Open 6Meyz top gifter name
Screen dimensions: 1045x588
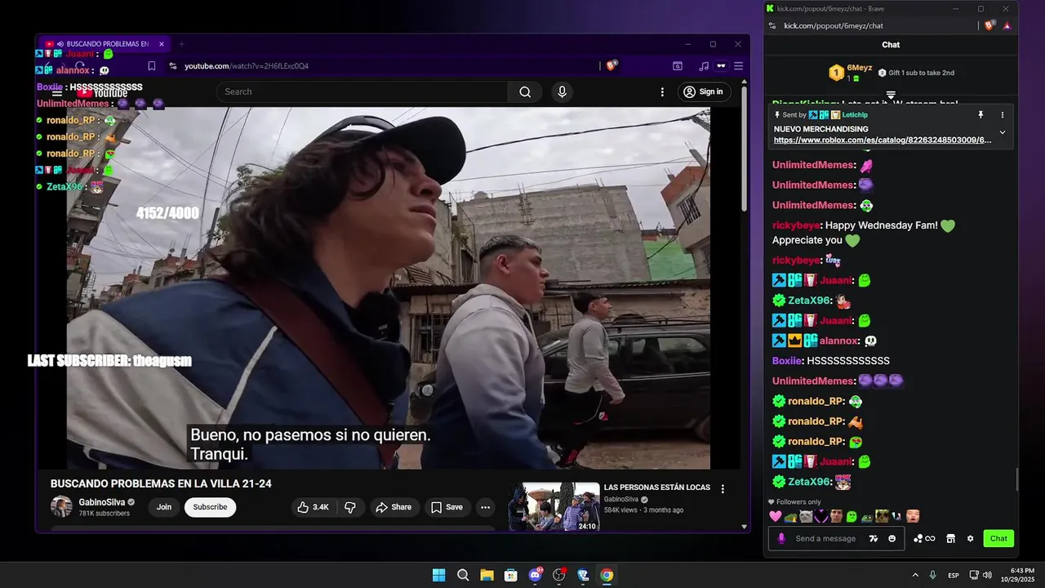coord(859,68)
